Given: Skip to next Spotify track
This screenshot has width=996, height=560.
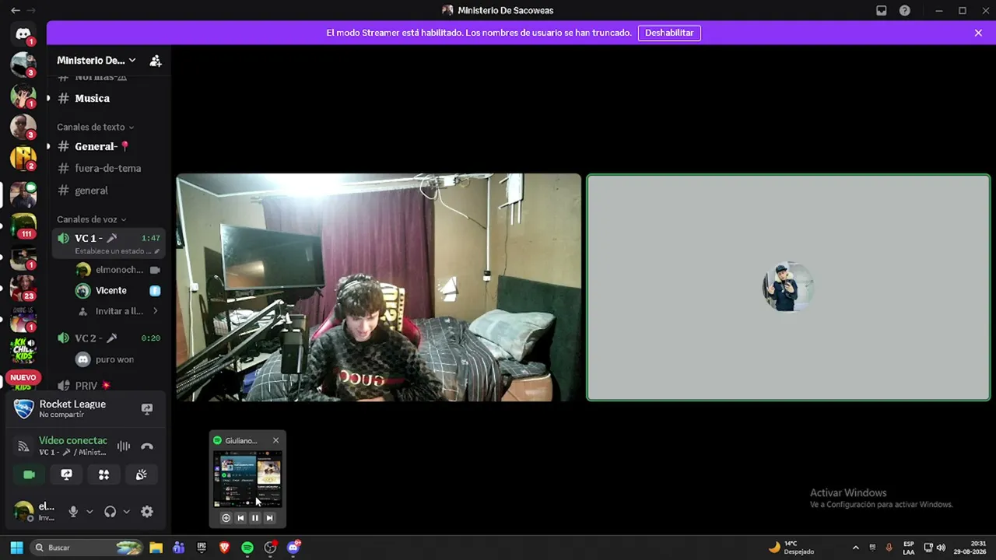Looking at the screenshot, I should (269, 518).
